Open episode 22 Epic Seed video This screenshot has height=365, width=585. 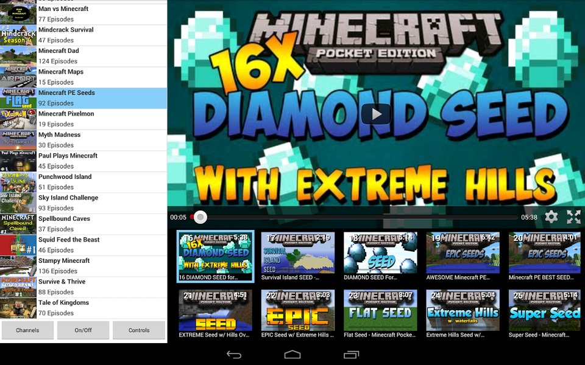coord(298,314)
